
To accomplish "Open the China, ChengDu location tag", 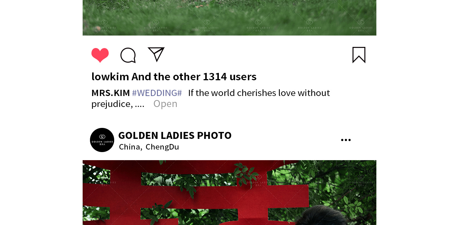I will [x=149, y=147].
